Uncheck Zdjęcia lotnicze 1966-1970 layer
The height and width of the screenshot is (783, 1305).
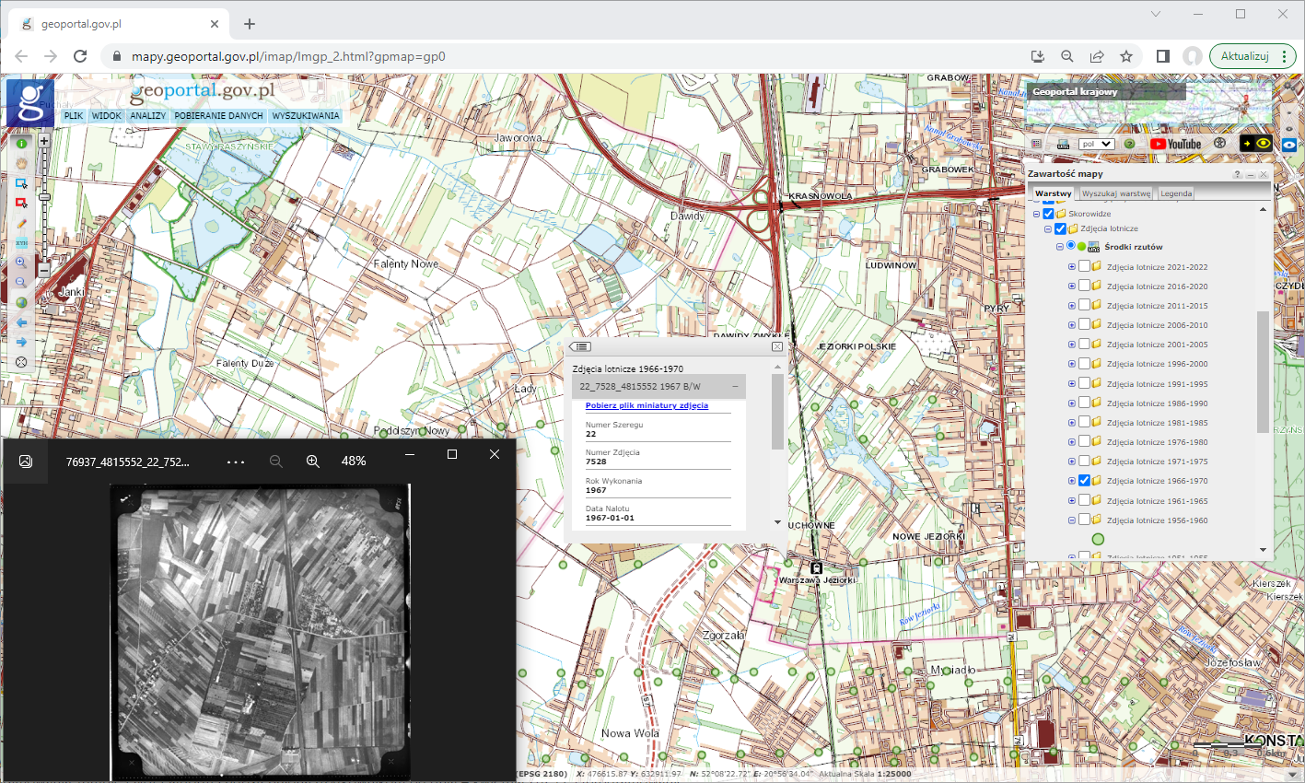point(1084,481)
